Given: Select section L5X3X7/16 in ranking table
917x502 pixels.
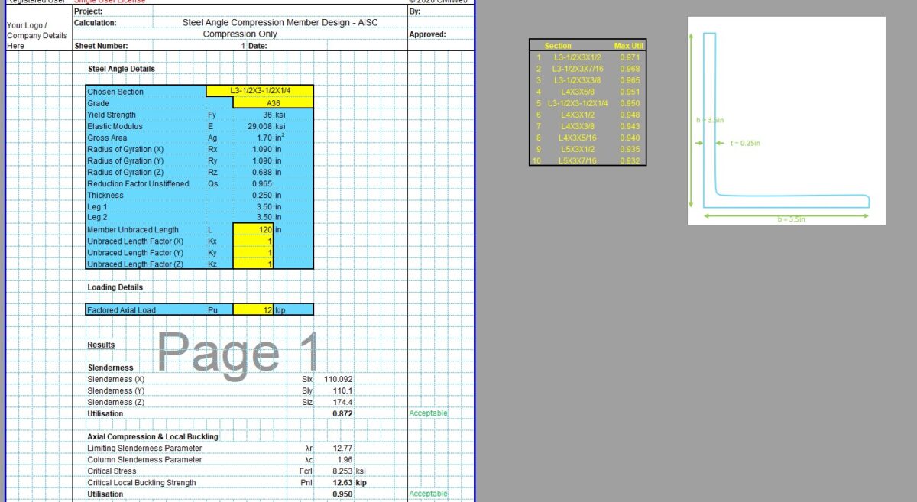Looking at the screenshot, I should pos(578,160).
